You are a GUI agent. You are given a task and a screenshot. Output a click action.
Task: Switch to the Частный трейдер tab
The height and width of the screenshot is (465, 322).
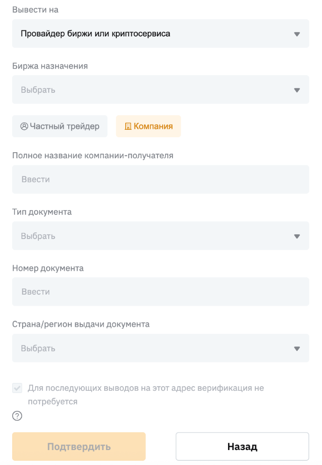(60, 127)
